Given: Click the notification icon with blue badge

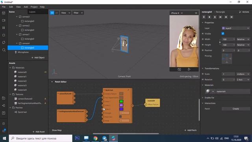Looking at the screenshot, I should pyautogui.click(x=4, y=131).
